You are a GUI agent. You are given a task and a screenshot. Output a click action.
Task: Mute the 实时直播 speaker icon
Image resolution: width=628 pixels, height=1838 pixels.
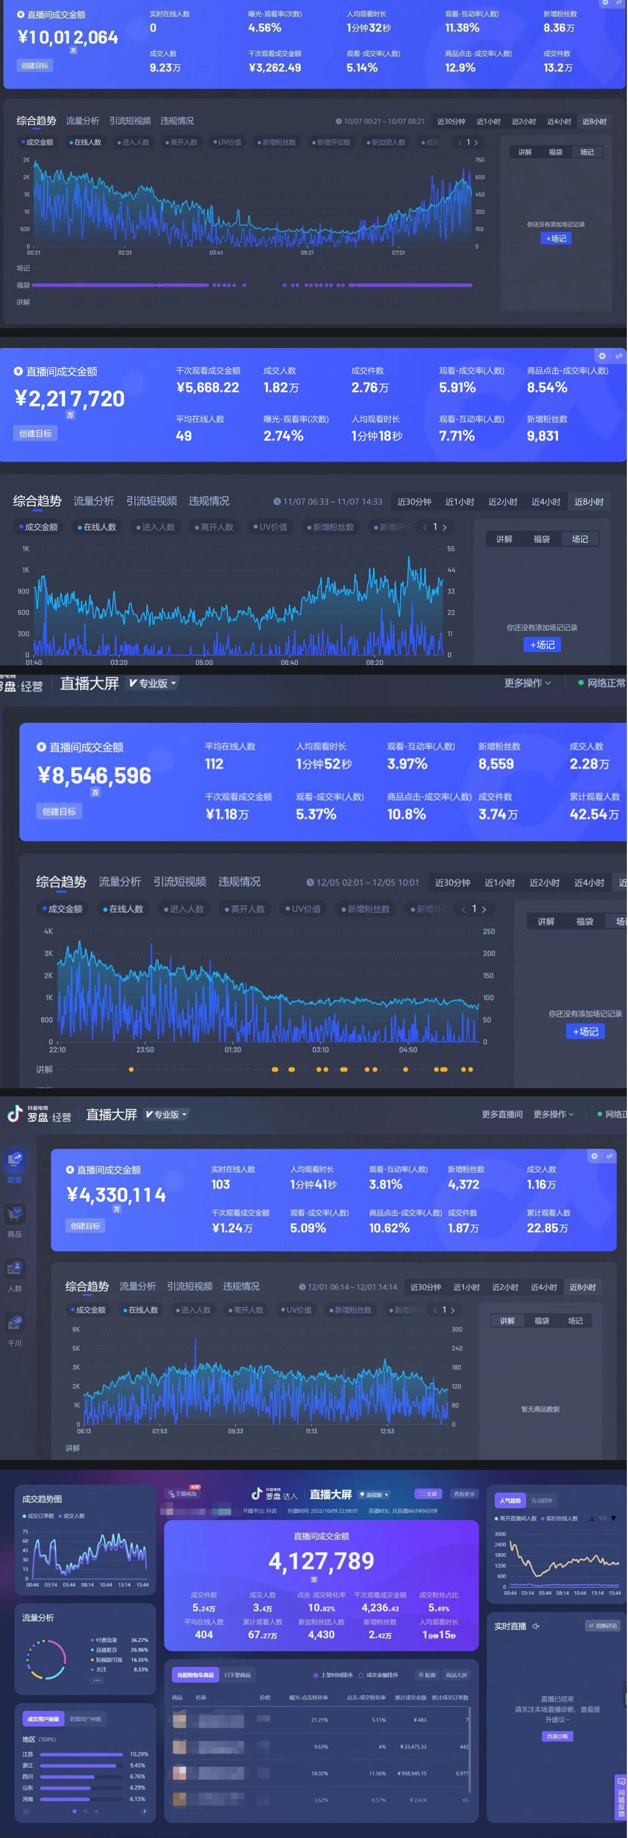[536, 1626]
